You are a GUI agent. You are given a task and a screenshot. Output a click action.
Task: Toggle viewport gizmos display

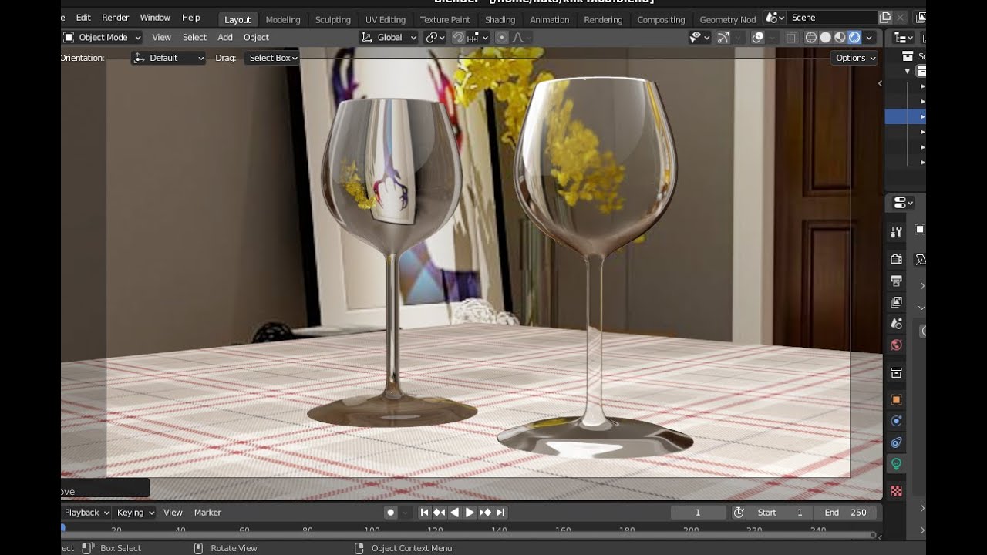[723, 37]
